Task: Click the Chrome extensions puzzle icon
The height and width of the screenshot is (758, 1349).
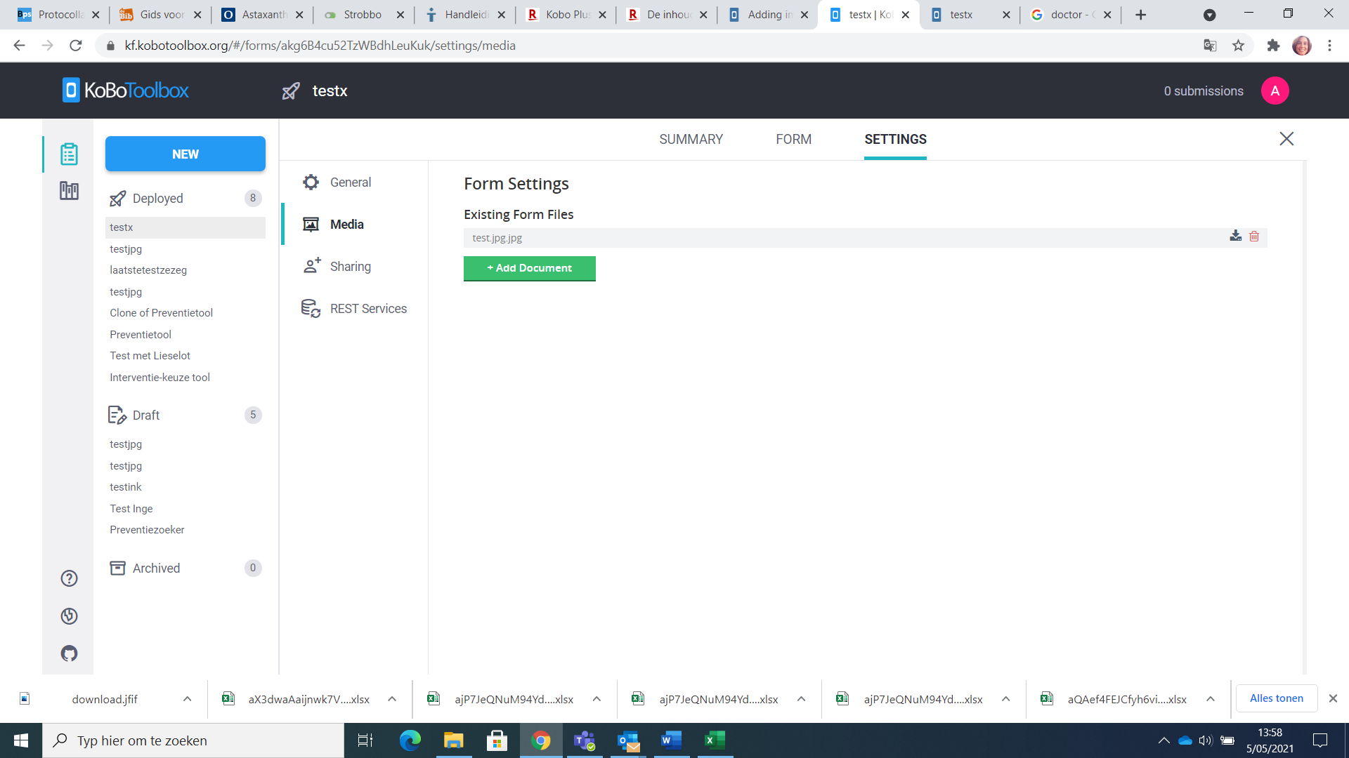Action: pyautogui.click(x=1273, y=46)
